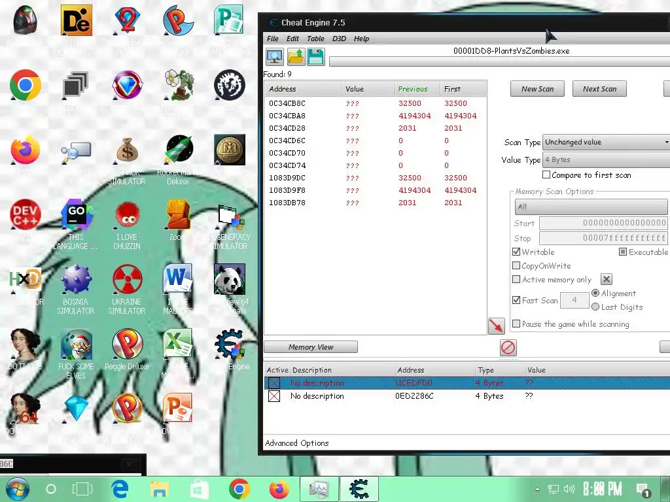Open the UKRAINE SIMULATOR radiation icon
This screenshot has width=670, height=502.
127,279
